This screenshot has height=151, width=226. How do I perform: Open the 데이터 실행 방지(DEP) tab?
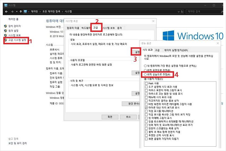(x=176, y=50)
